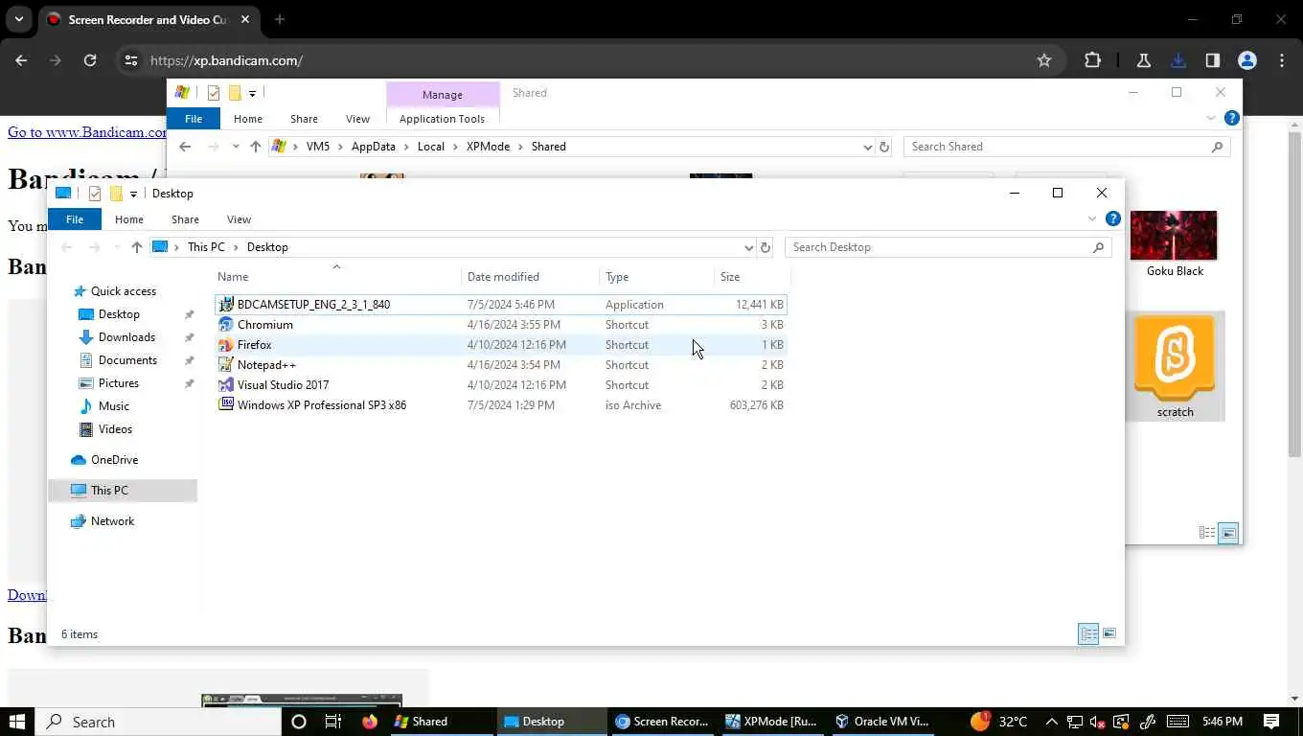Open Application Tools tab in Shared window
1303x736 pixels.
tap(442, 119)
